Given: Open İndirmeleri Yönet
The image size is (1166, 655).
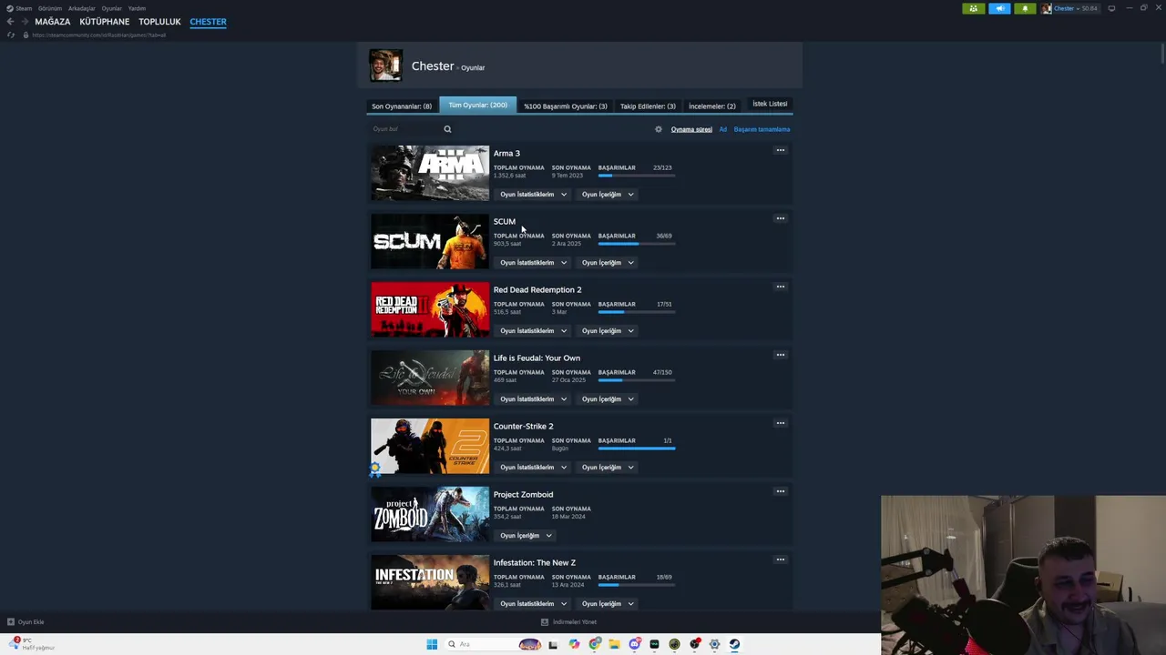Looking at the screenshot, I should click(x=568, y=622).
